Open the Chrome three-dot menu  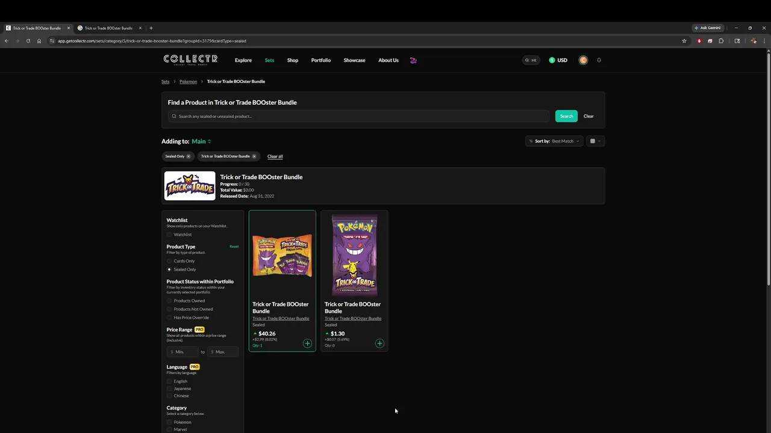click(x=764, y=41)
